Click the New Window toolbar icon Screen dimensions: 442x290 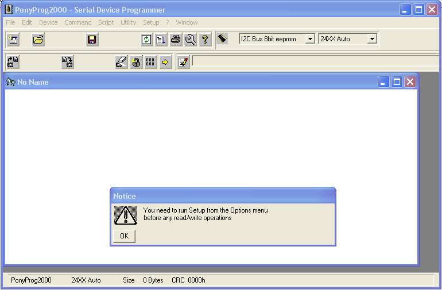coord(13,40)
